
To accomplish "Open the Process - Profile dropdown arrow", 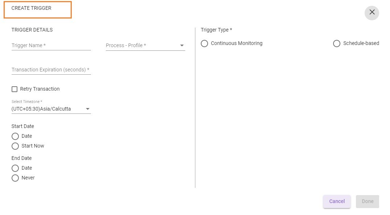I will [182, 46].
